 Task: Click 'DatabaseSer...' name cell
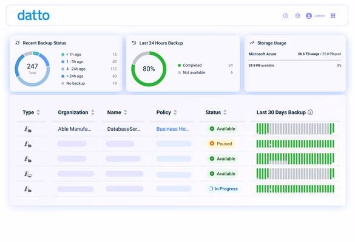(124, 129)
